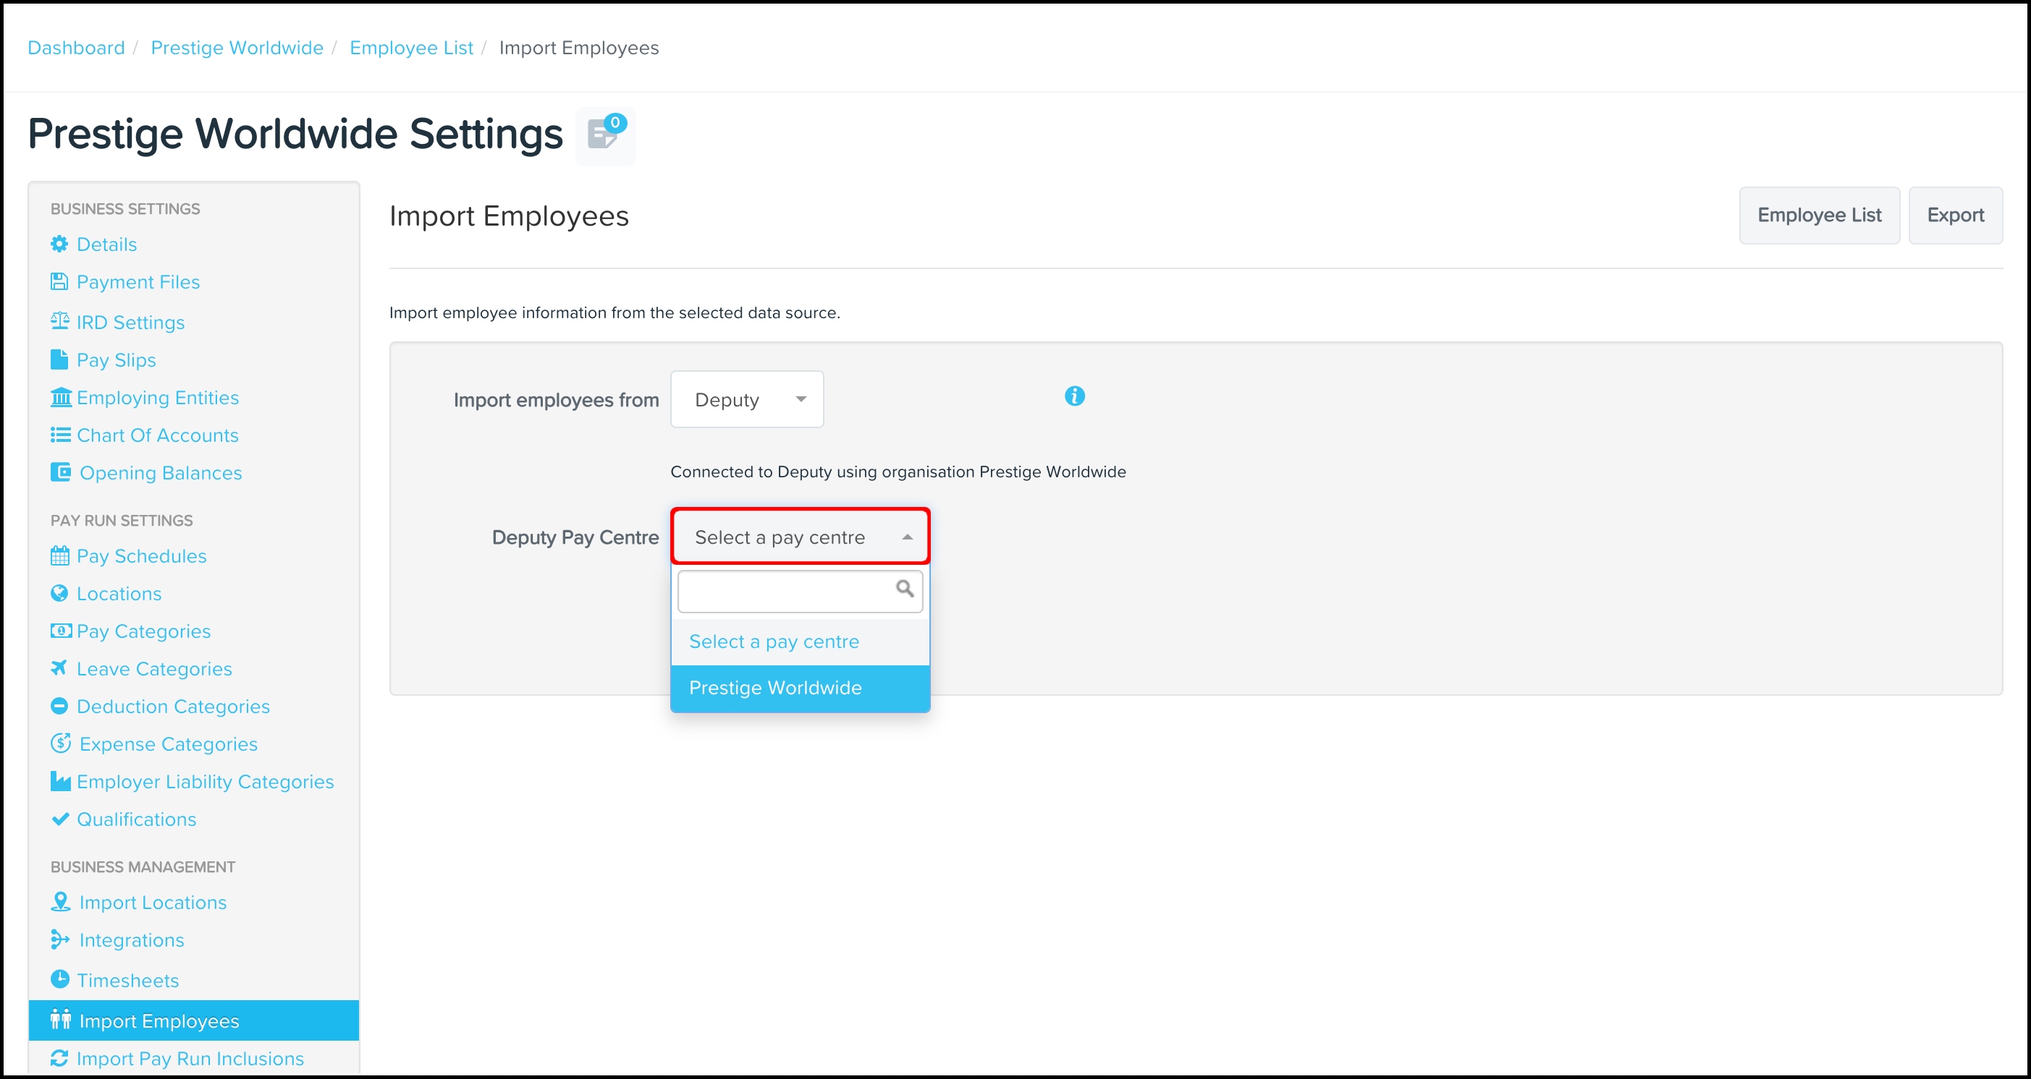This screenshot has width=2031, height=1079.
Task: Click the Employee List button
Action: 1818,215
